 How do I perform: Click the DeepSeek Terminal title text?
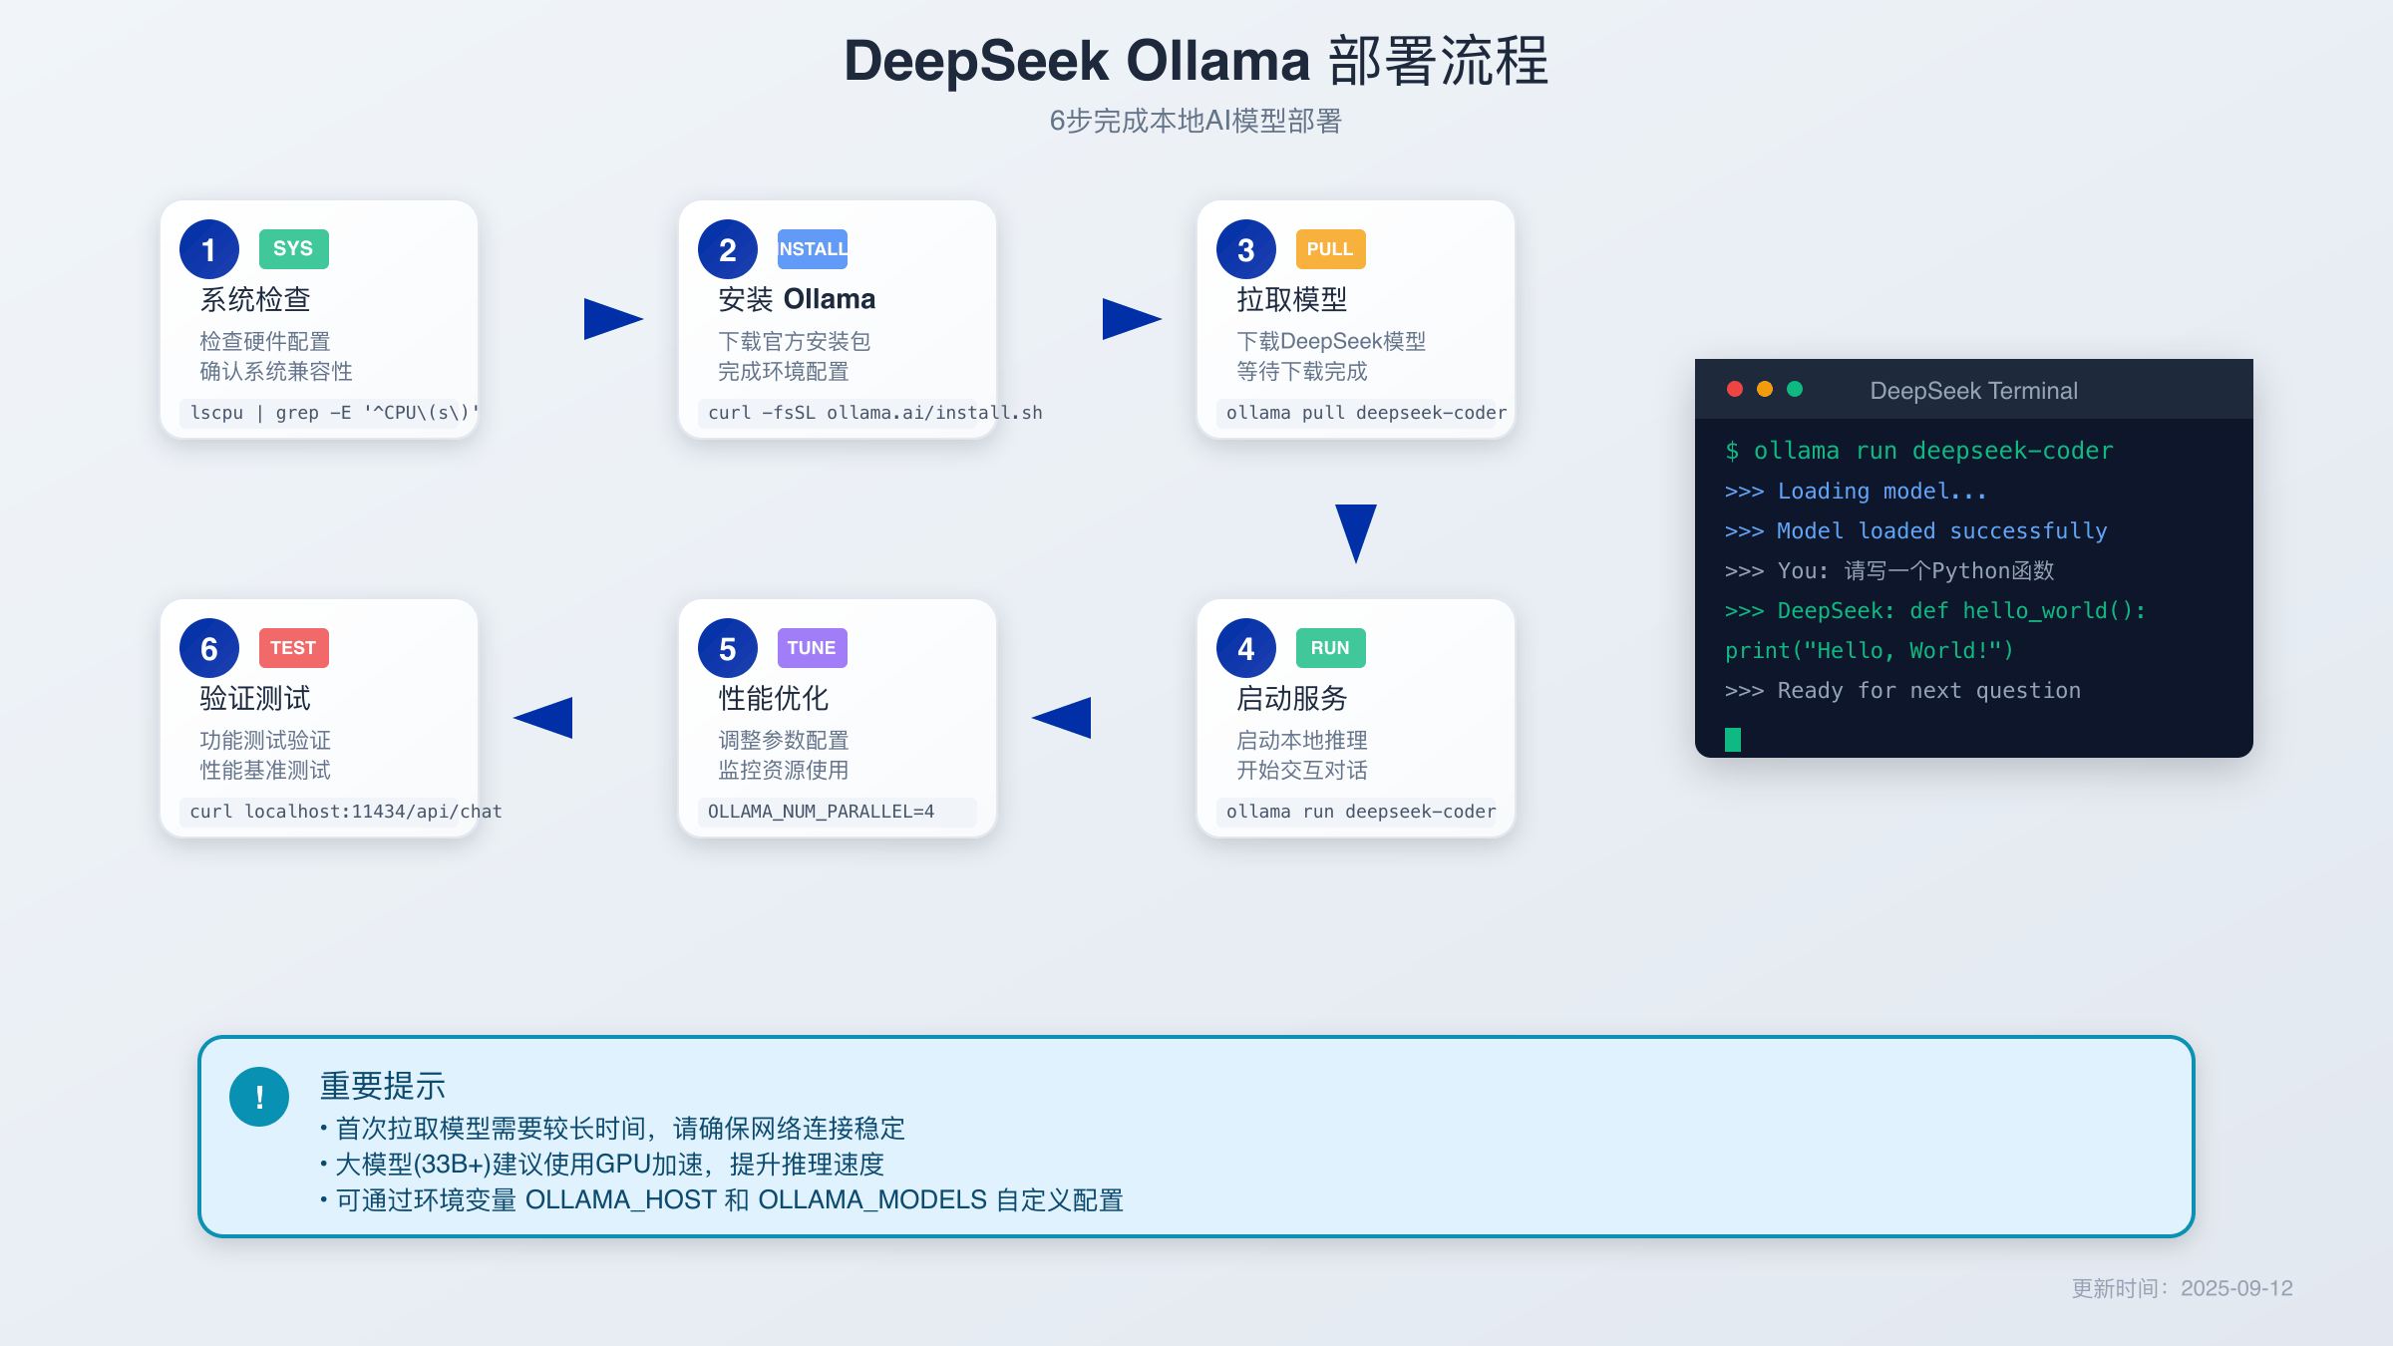coord(1973,391)
